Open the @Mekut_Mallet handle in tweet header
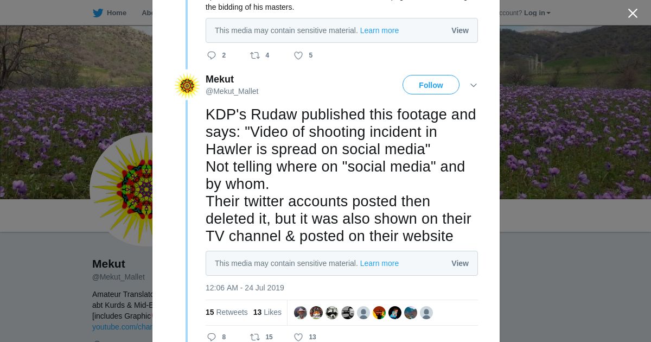This screenshot has height=342, width=651. (232, 91)
